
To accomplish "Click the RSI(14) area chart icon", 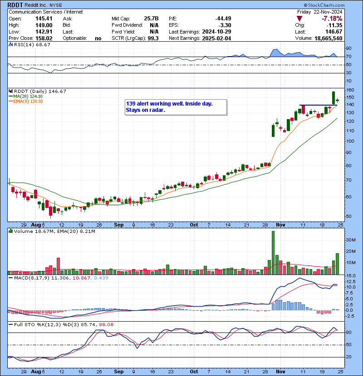I will [11, 44].
